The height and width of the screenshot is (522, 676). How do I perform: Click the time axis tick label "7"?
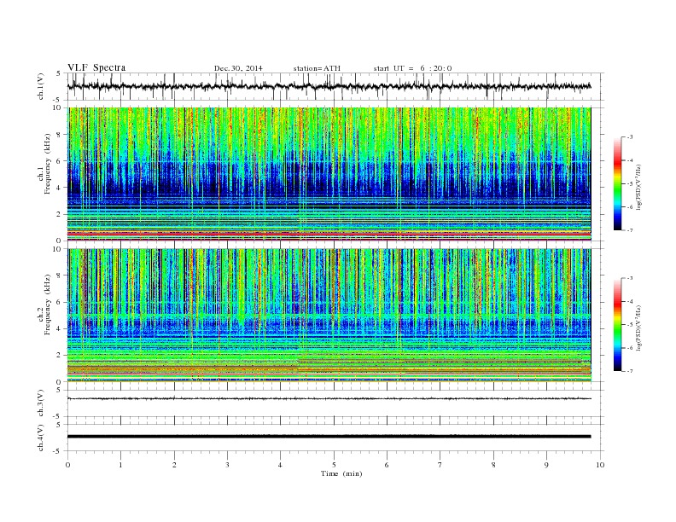tap(440, 465)
